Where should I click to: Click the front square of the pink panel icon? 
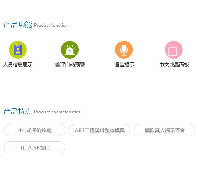[x=172, y=51]
